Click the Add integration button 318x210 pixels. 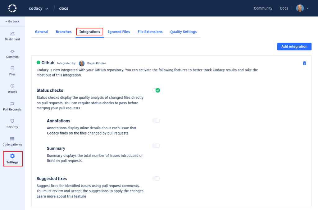coord(294,46)
